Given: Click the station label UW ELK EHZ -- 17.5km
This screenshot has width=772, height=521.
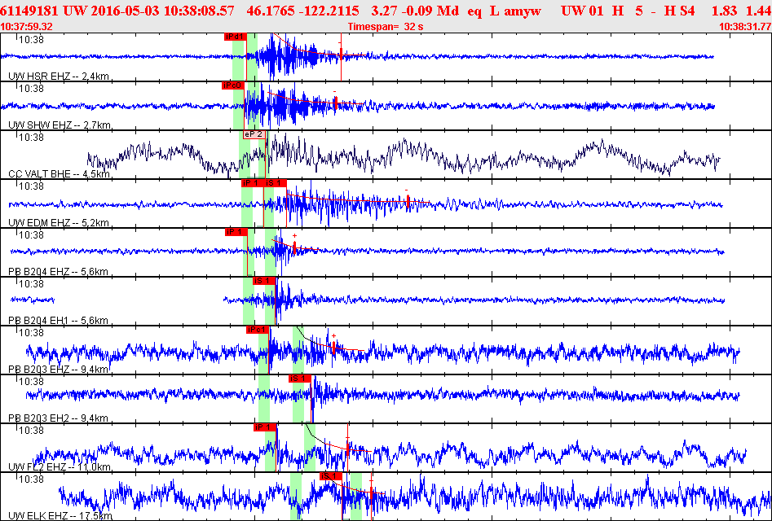Looking at the screenshot, I should point(60,515).
